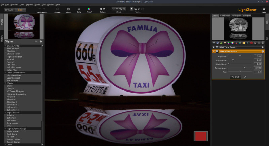The image size is (269, 146).
Task: Apply the Sunset Darker style
Action: coord(13,139)
